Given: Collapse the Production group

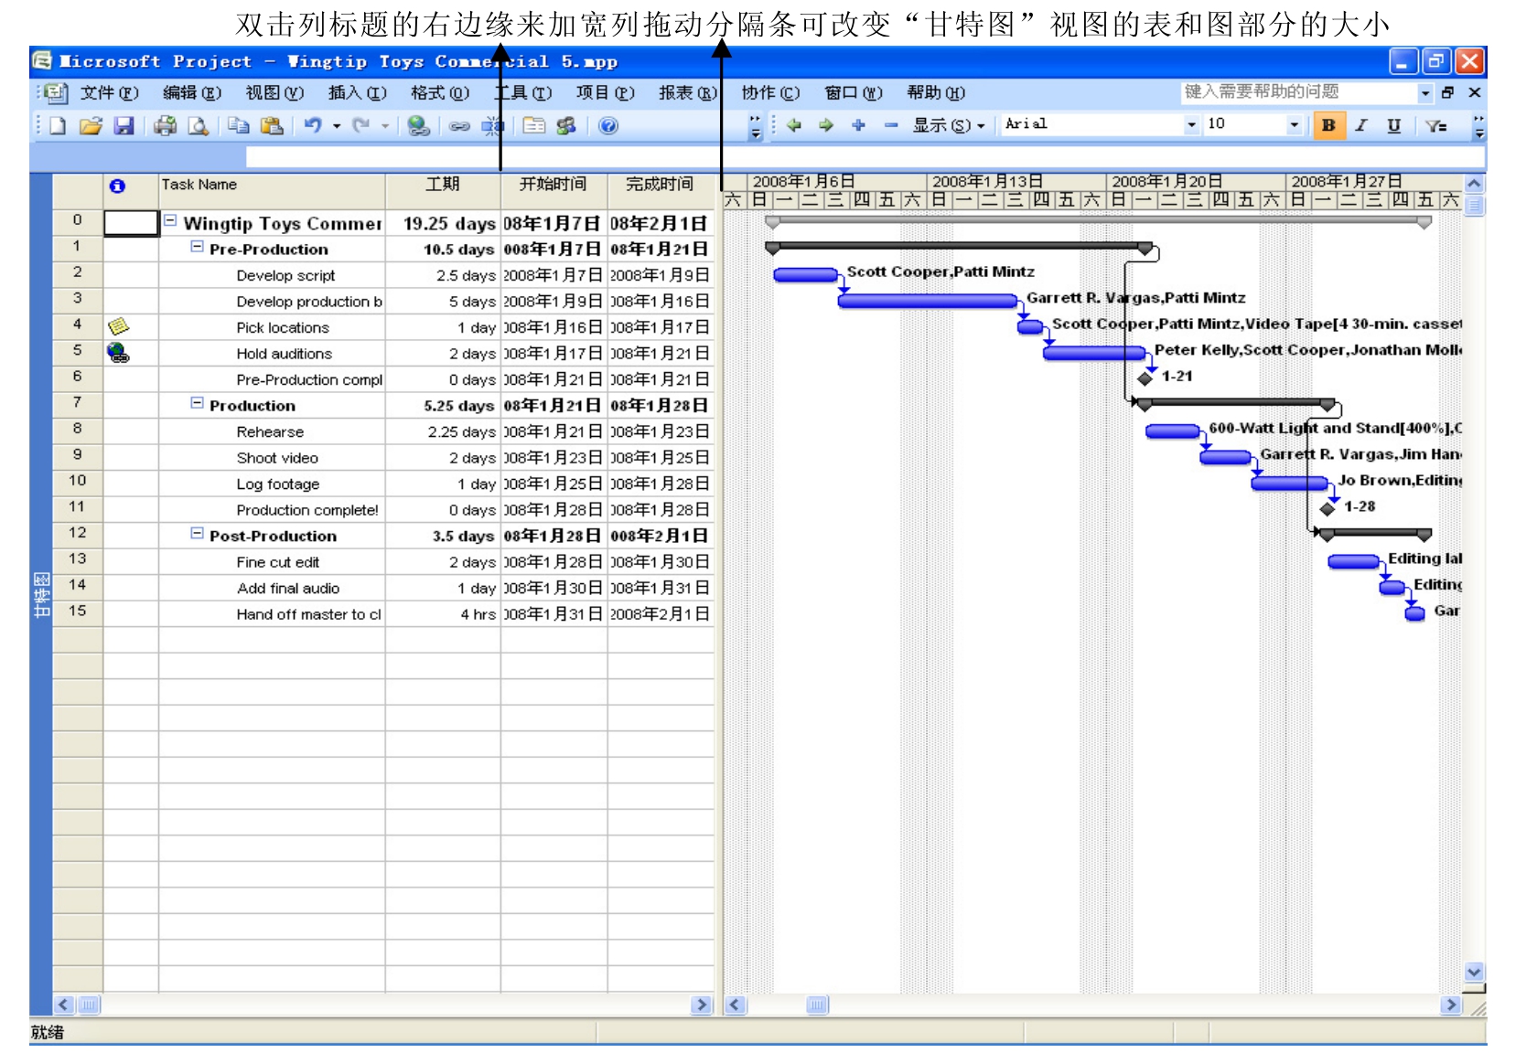Looking at the screenshot, I should pos(197,403).
